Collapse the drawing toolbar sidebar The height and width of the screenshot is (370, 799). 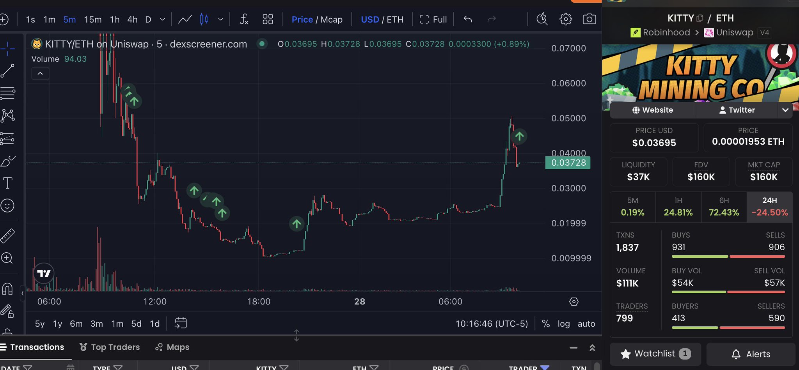tap(22, 293)
